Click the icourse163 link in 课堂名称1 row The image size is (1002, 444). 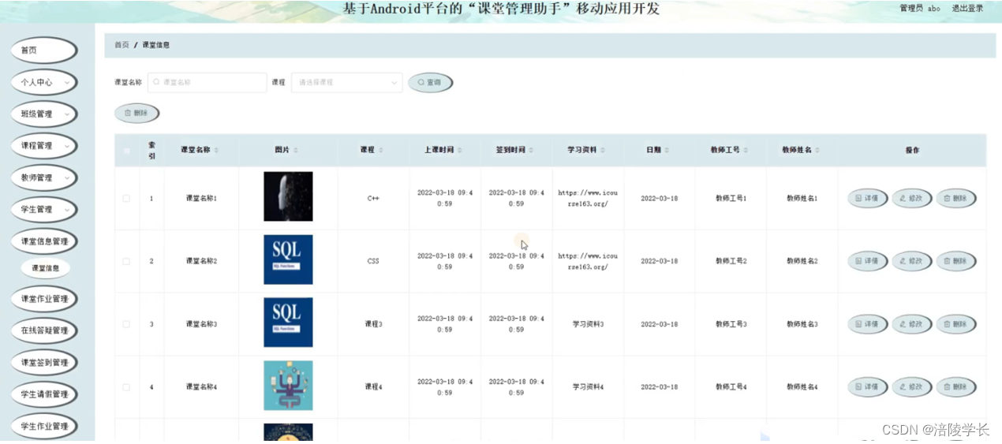588,198
